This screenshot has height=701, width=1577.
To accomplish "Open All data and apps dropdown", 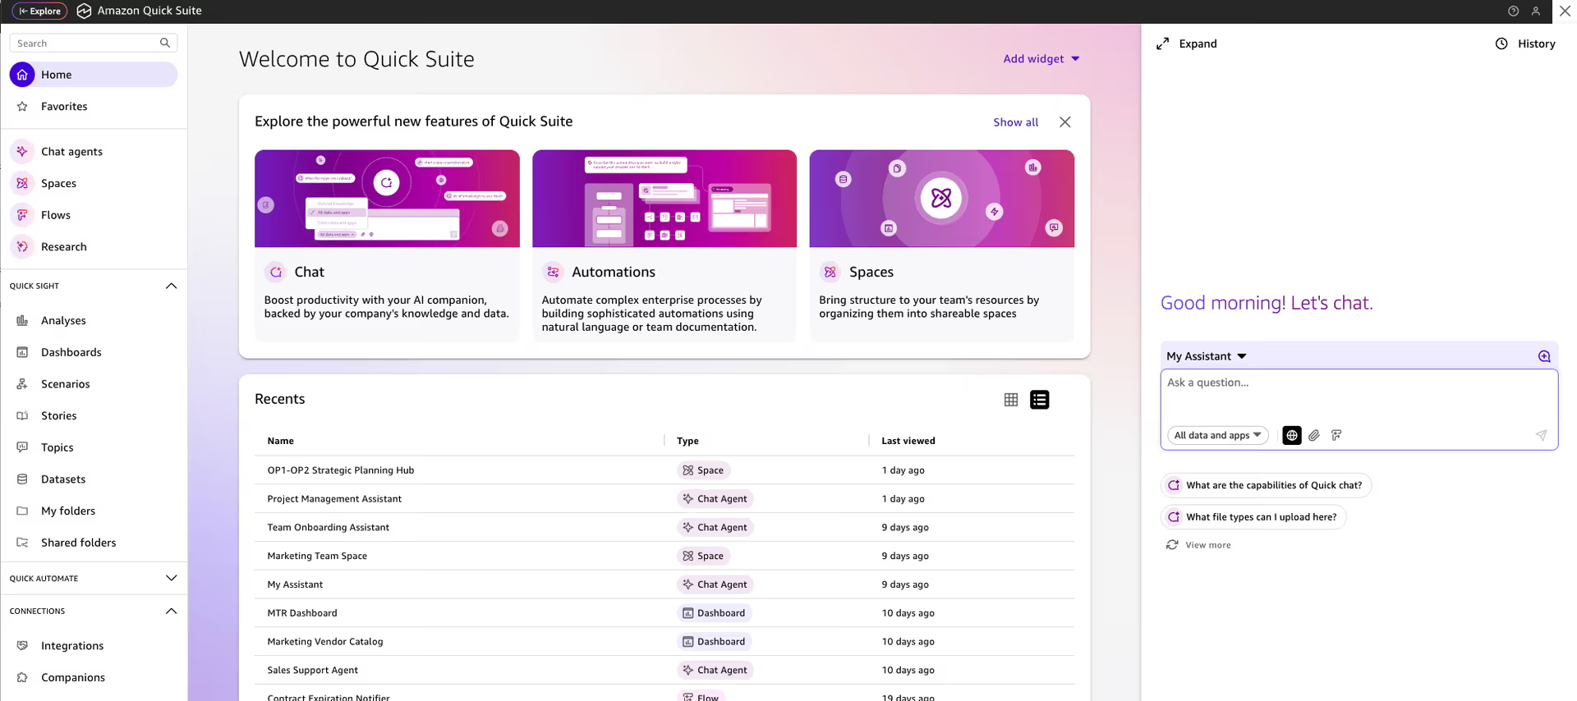I will (x=1217, y=435).
